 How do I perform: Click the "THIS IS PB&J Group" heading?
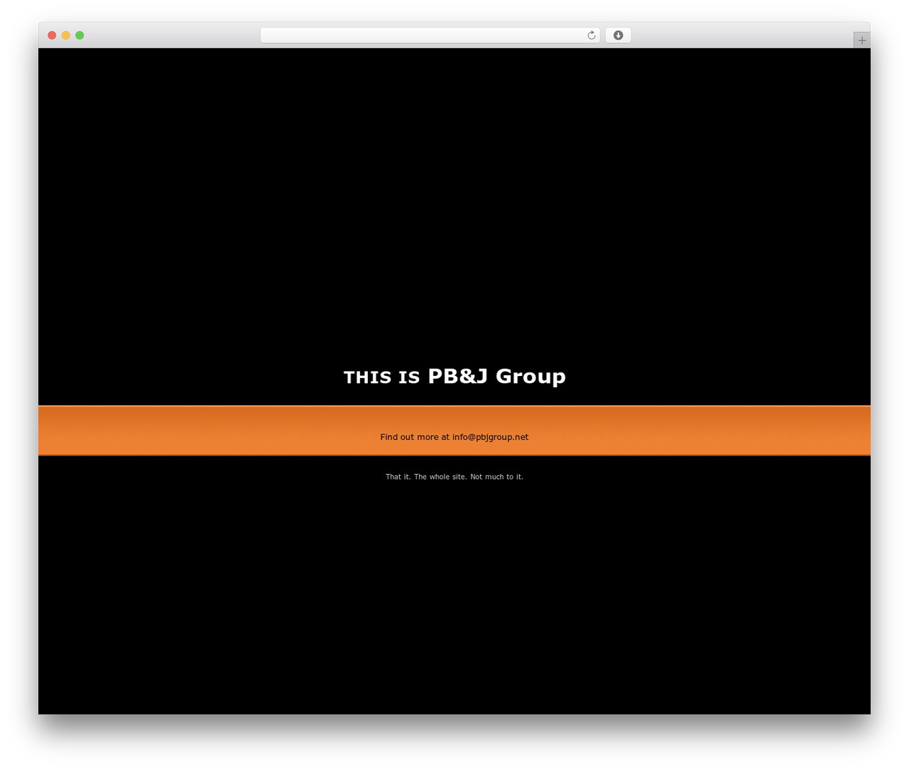click(454, 376)
